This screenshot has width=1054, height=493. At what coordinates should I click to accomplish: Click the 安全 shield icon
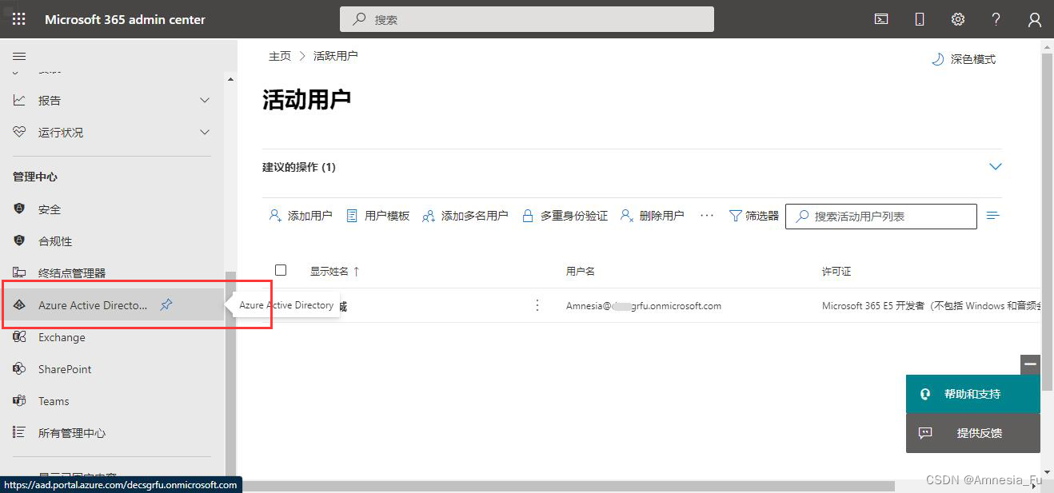pyautogui.click(x=19, y=209)
